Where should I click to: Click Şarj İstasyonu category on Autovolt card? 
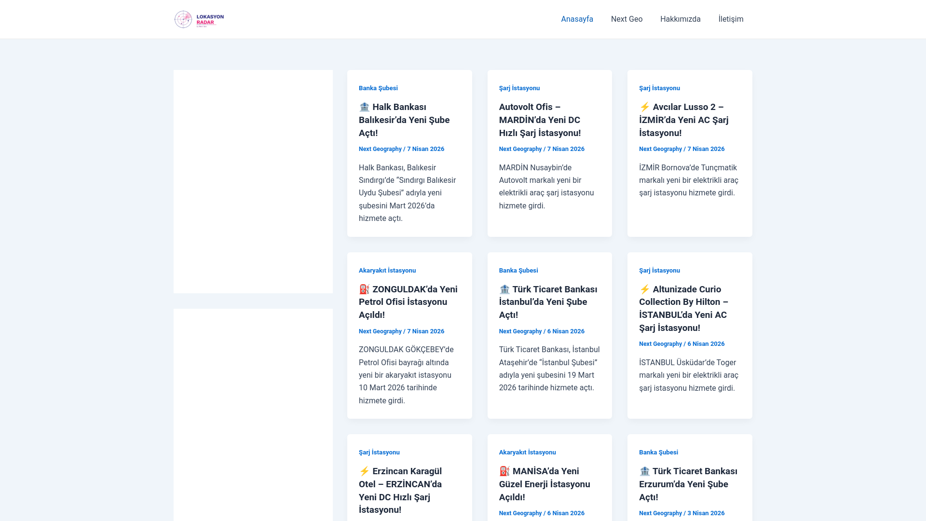click(x=519, y=88)
